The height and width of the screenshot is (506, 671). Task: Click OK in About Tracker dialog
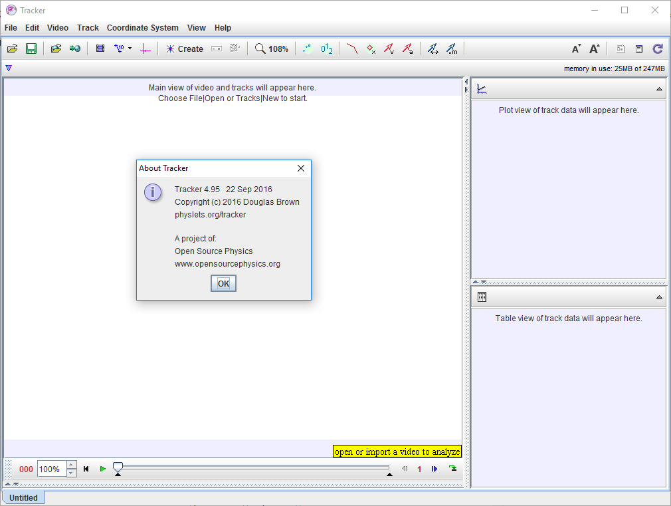click(x=223, y=283)
